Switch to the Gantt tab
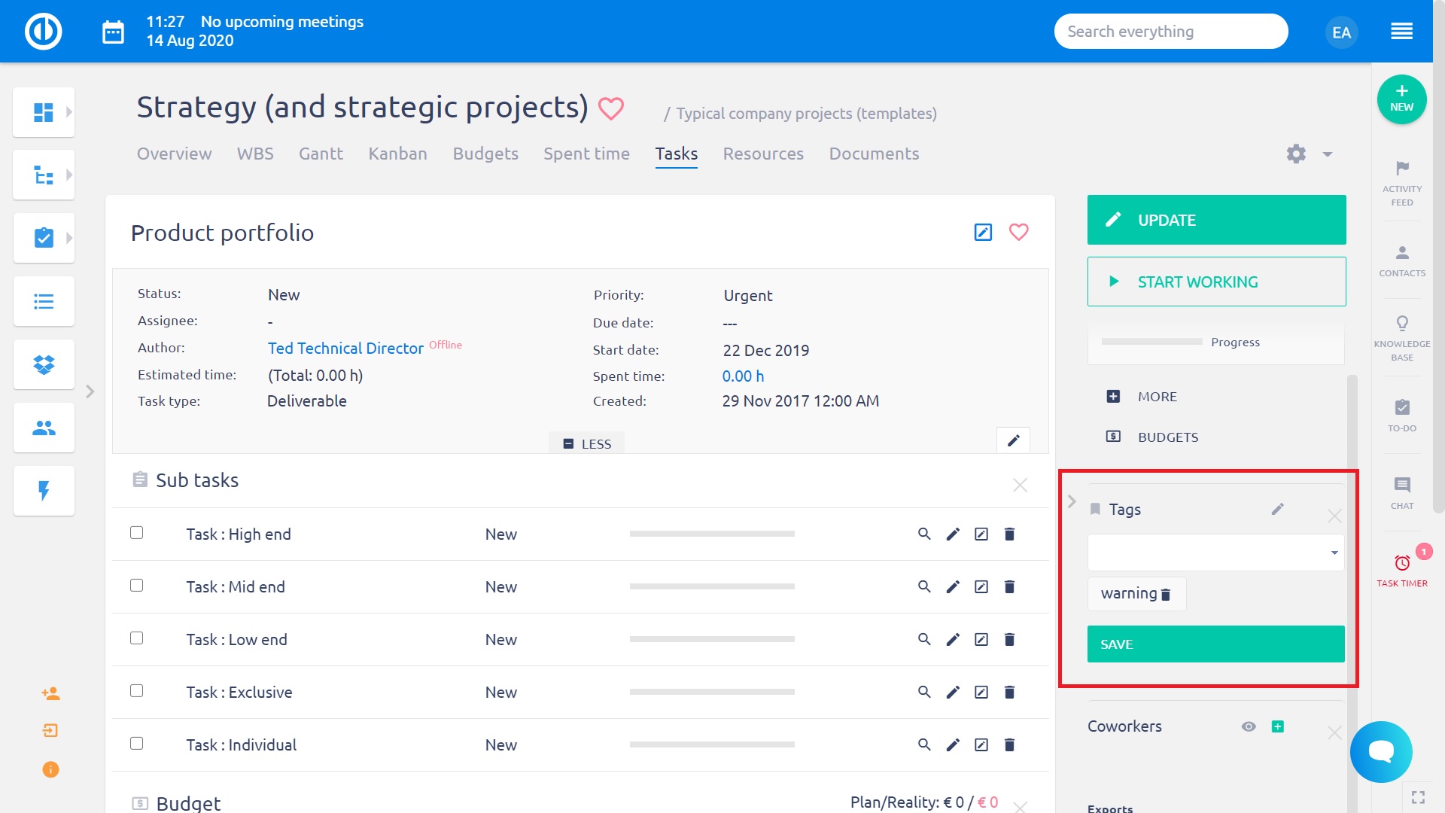The image size is (1445, 813). pyautogui.click(x=321, y=154)
